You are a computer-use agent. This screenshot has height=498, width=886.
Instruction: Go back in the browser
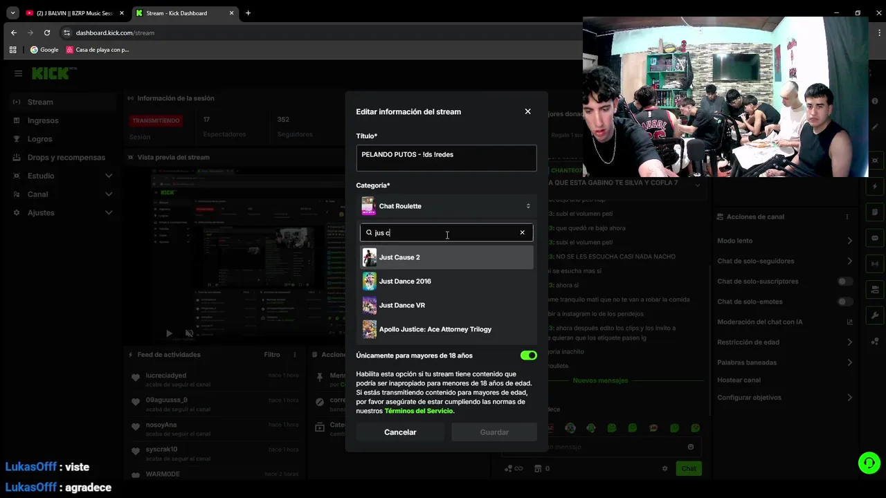(x=14, y=33)
